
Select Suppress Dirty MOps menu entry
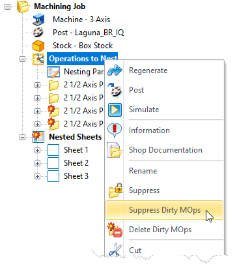click(164, 210)
